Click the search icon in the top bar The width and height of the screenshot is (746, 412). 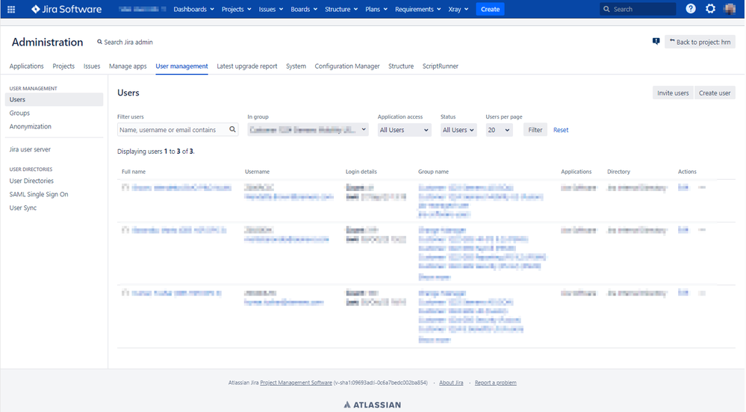[606, 9]
